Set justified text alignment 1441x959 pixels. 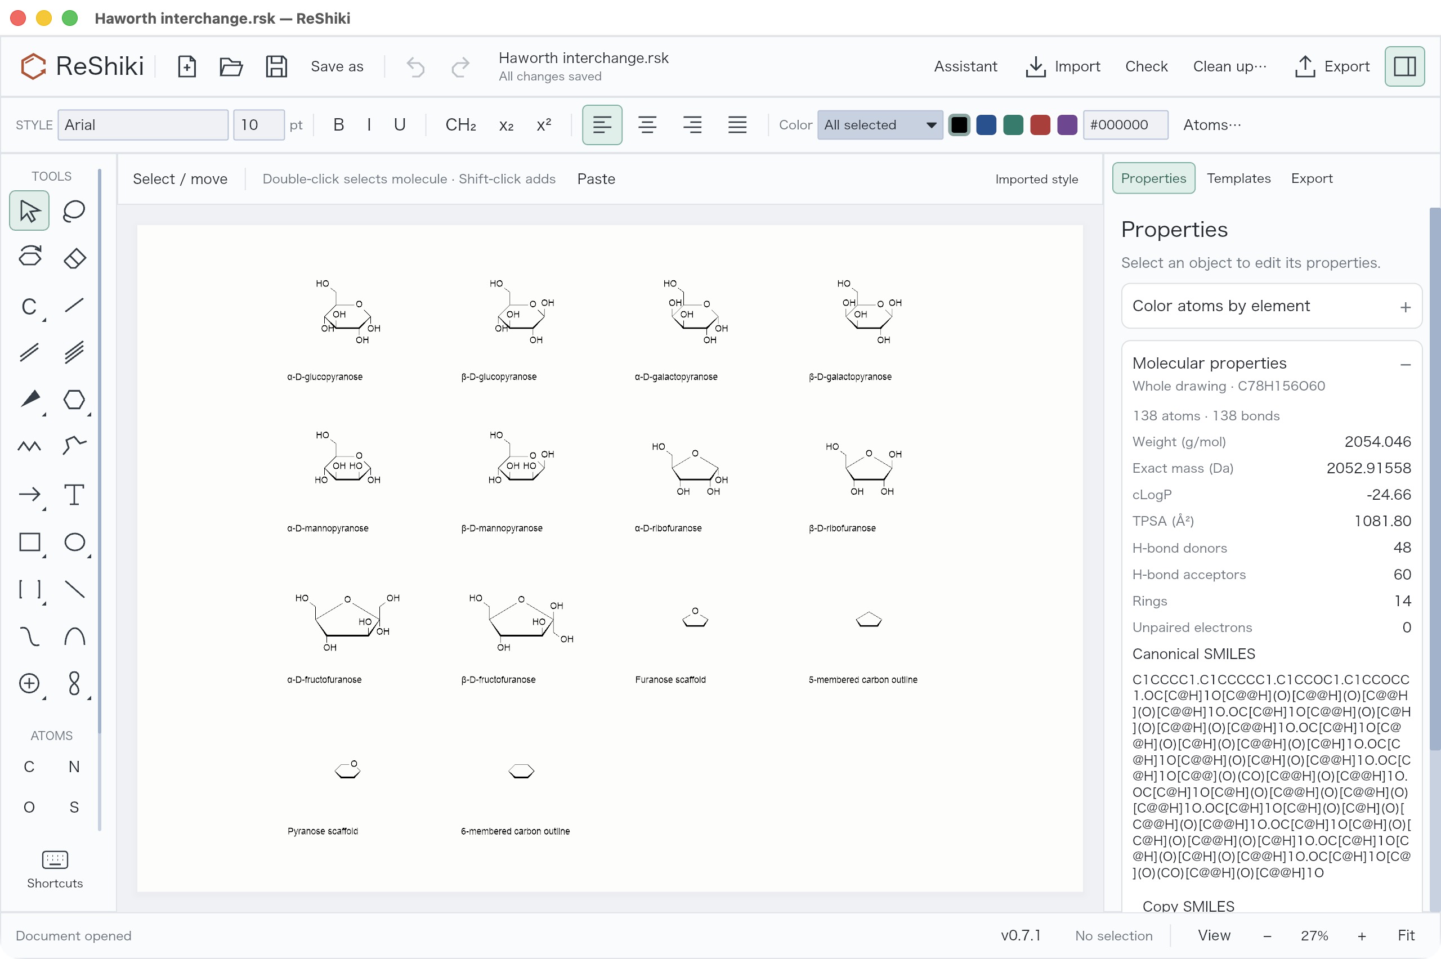click(737, 125)
